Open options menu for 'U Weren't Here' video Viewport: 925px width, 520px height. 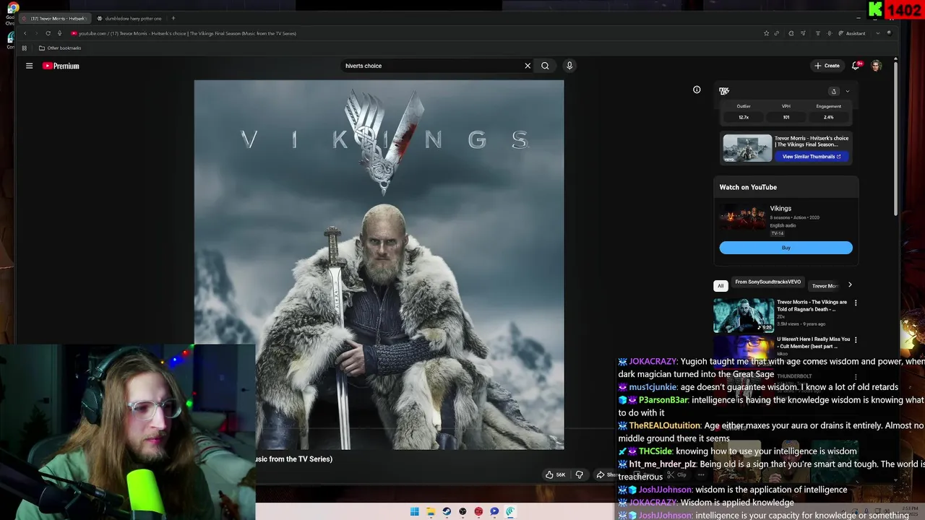[x=856, y=339]
